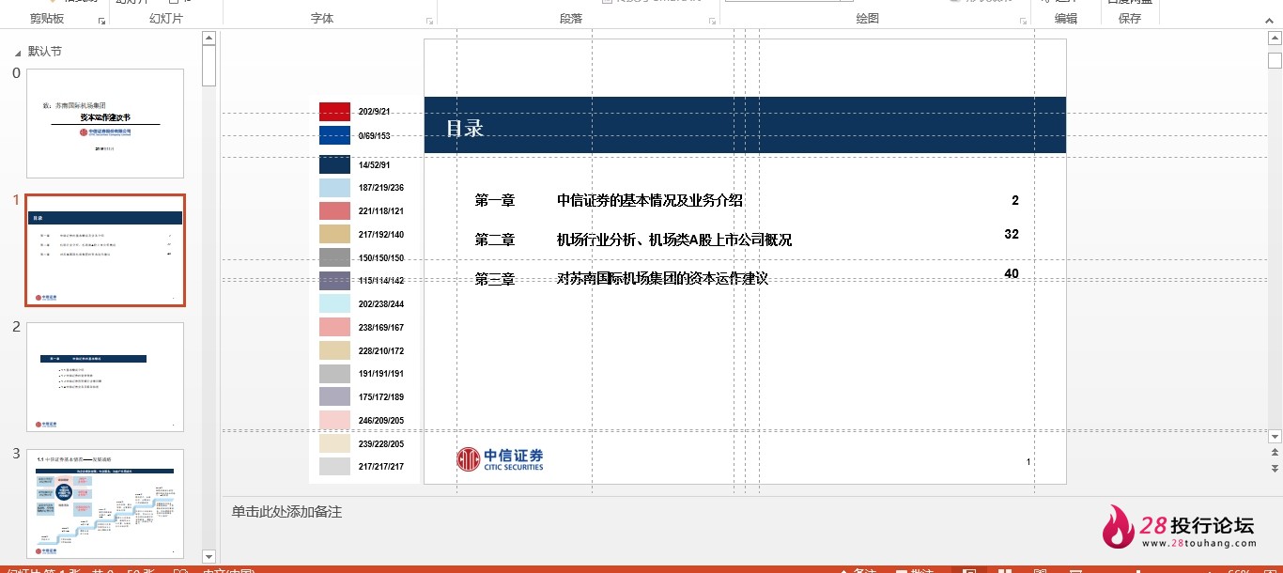Select the light pink 246/209/205 swatch
Screen dimensions: 1283x573
click(x=334, y=420)
